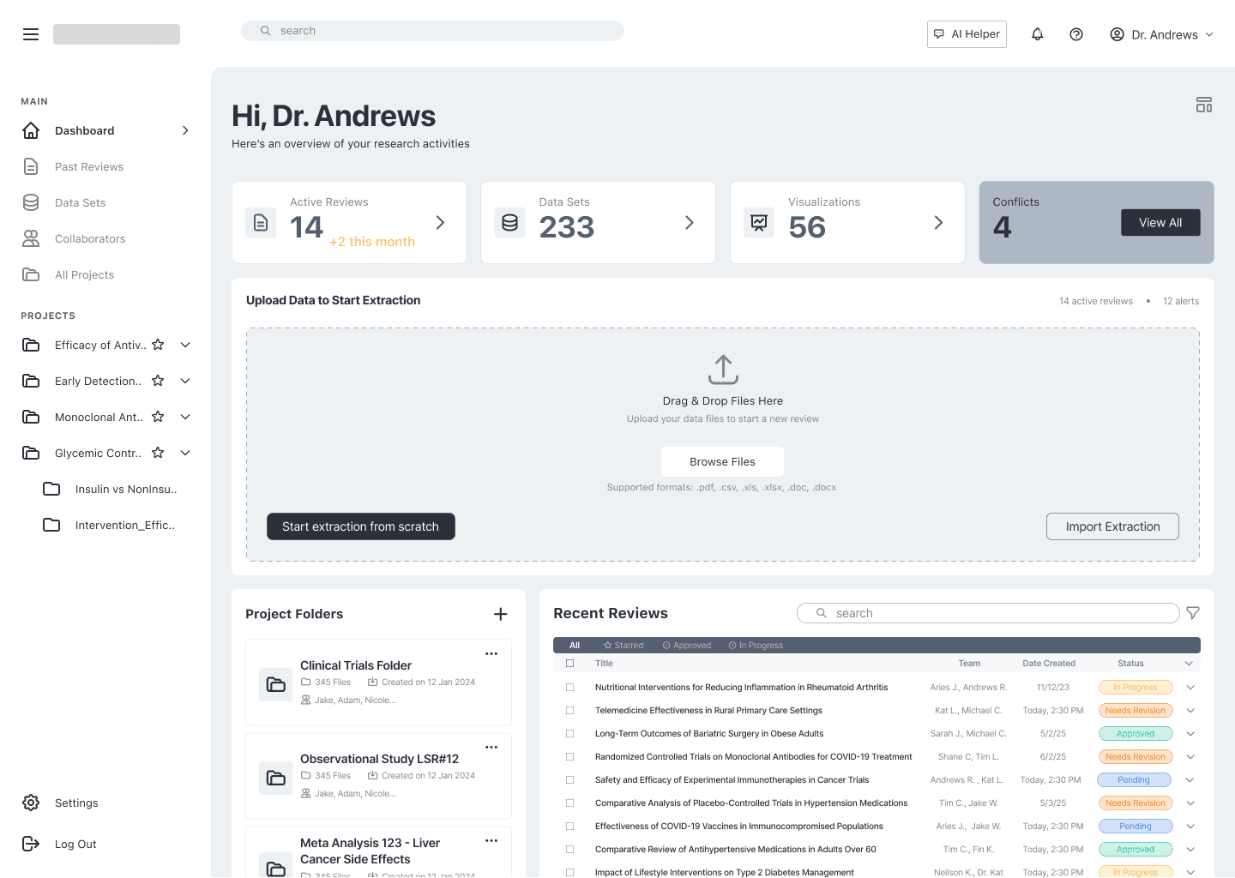Click the filter funnel icon in Recent Reviews

[1193, 613]
